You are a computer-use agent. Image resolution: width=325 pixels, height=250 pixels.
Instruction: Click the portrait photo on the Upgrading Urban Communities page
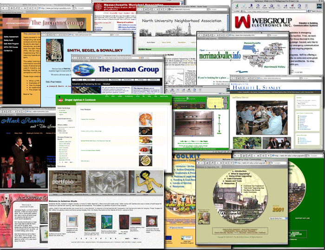coord(203,218)
